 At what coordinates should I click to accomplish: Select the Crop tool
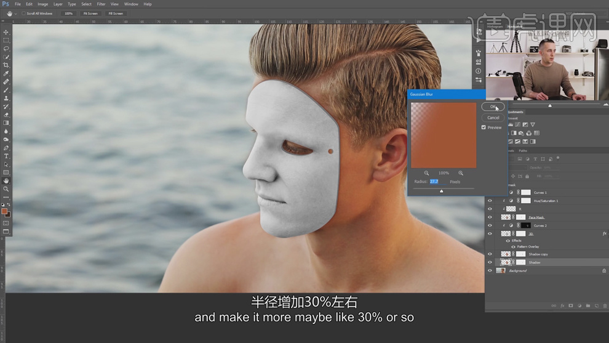(x=6, y=65)
